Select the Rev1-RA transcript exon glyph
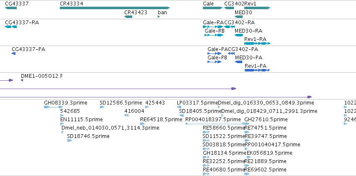The width and height of the screenshot is (356, 176). coord(257,43)
